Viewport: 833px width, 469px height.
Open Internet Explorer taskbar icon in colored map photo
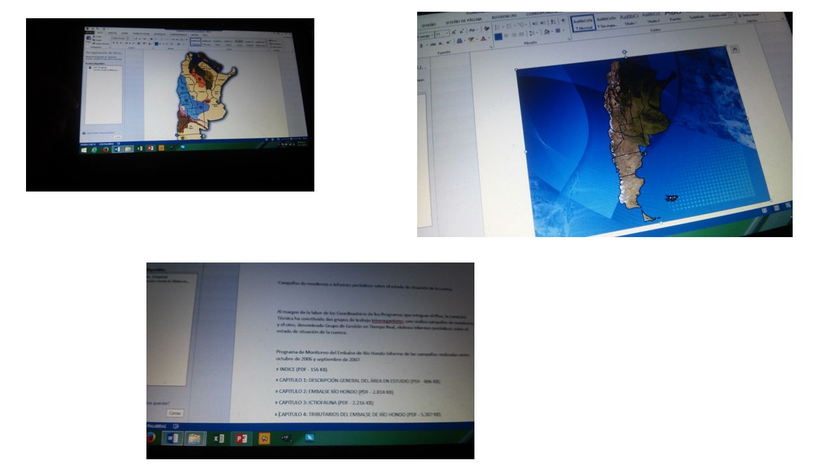point(94,150)
